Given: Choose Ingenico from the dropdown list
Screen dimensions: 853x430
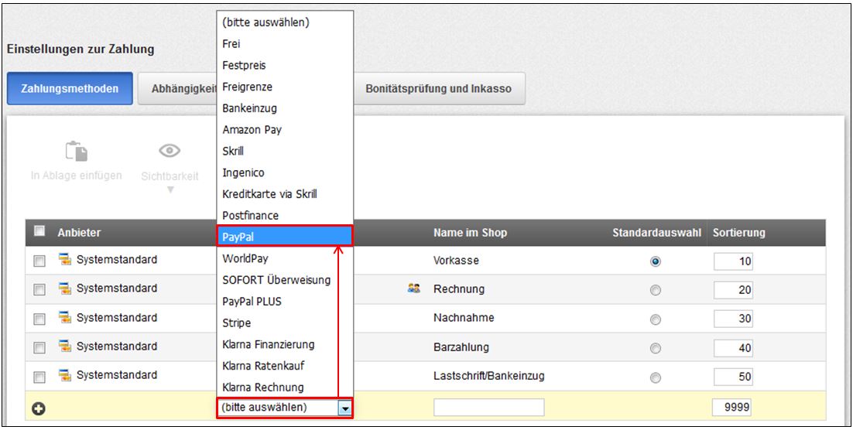Looking at the screenshot, I should click(285, 172).
